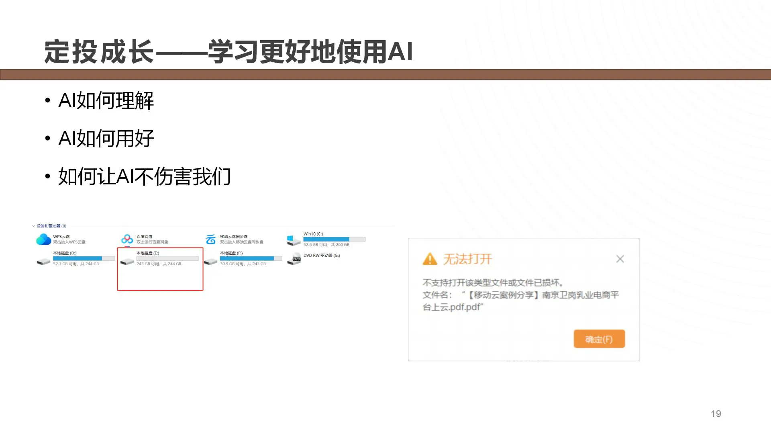Click the 本地磁盘 (F:) capacity bar

(x=251, y=258)
